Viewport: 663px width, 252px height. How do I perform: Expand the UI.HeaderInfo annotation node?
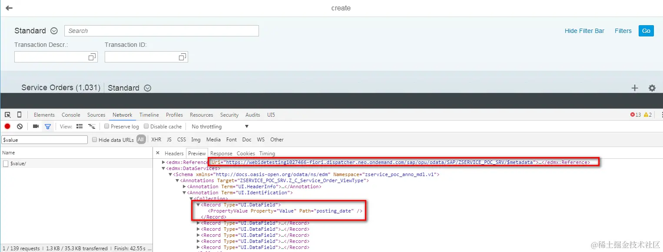pyautogui.click(x=184, y=187)
